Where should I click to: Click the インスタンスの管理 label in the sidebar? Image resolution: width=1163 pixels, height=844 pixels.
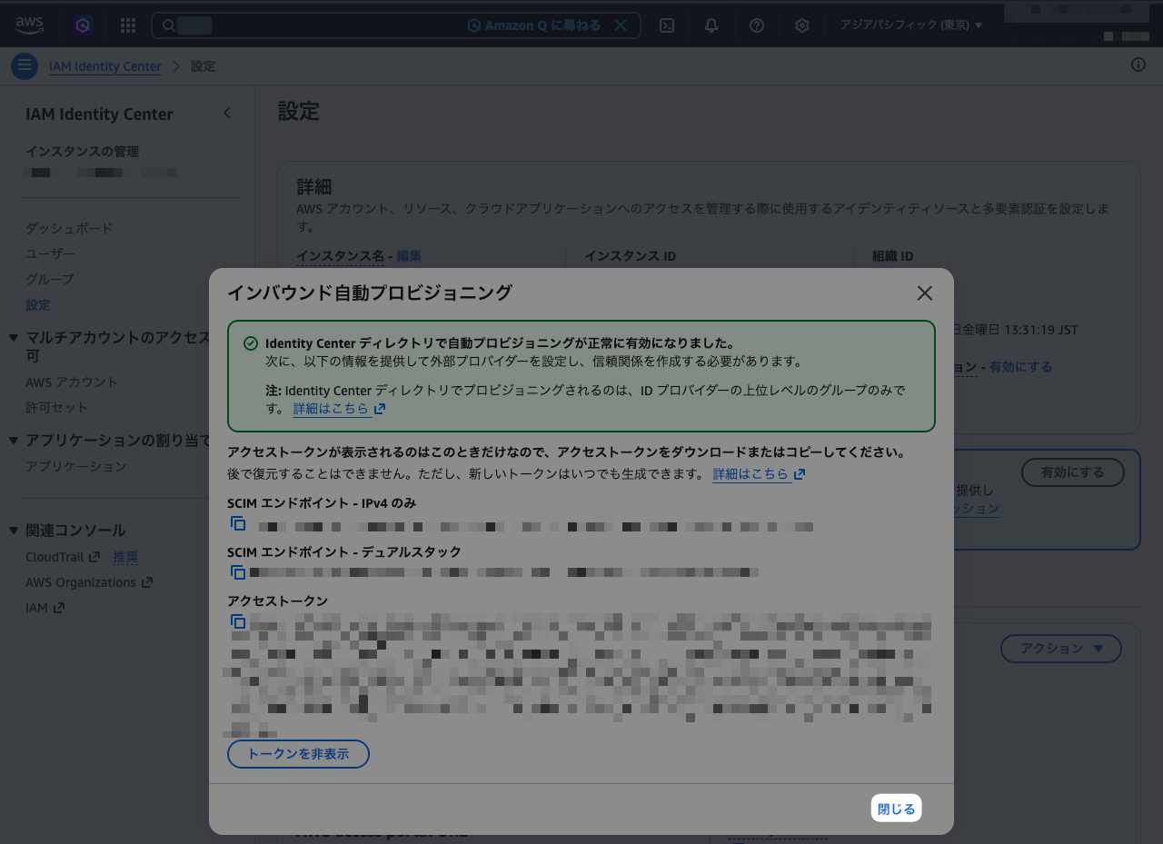[x=82, y=152]
